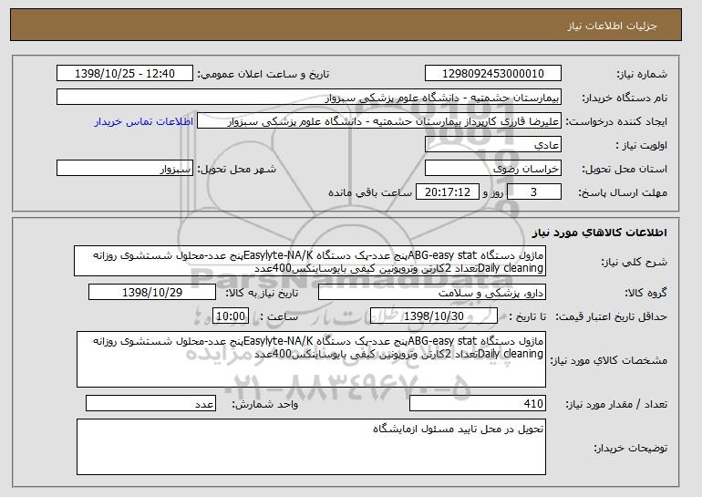Click the request creator field علیرضا قارزی

[379, 121]
